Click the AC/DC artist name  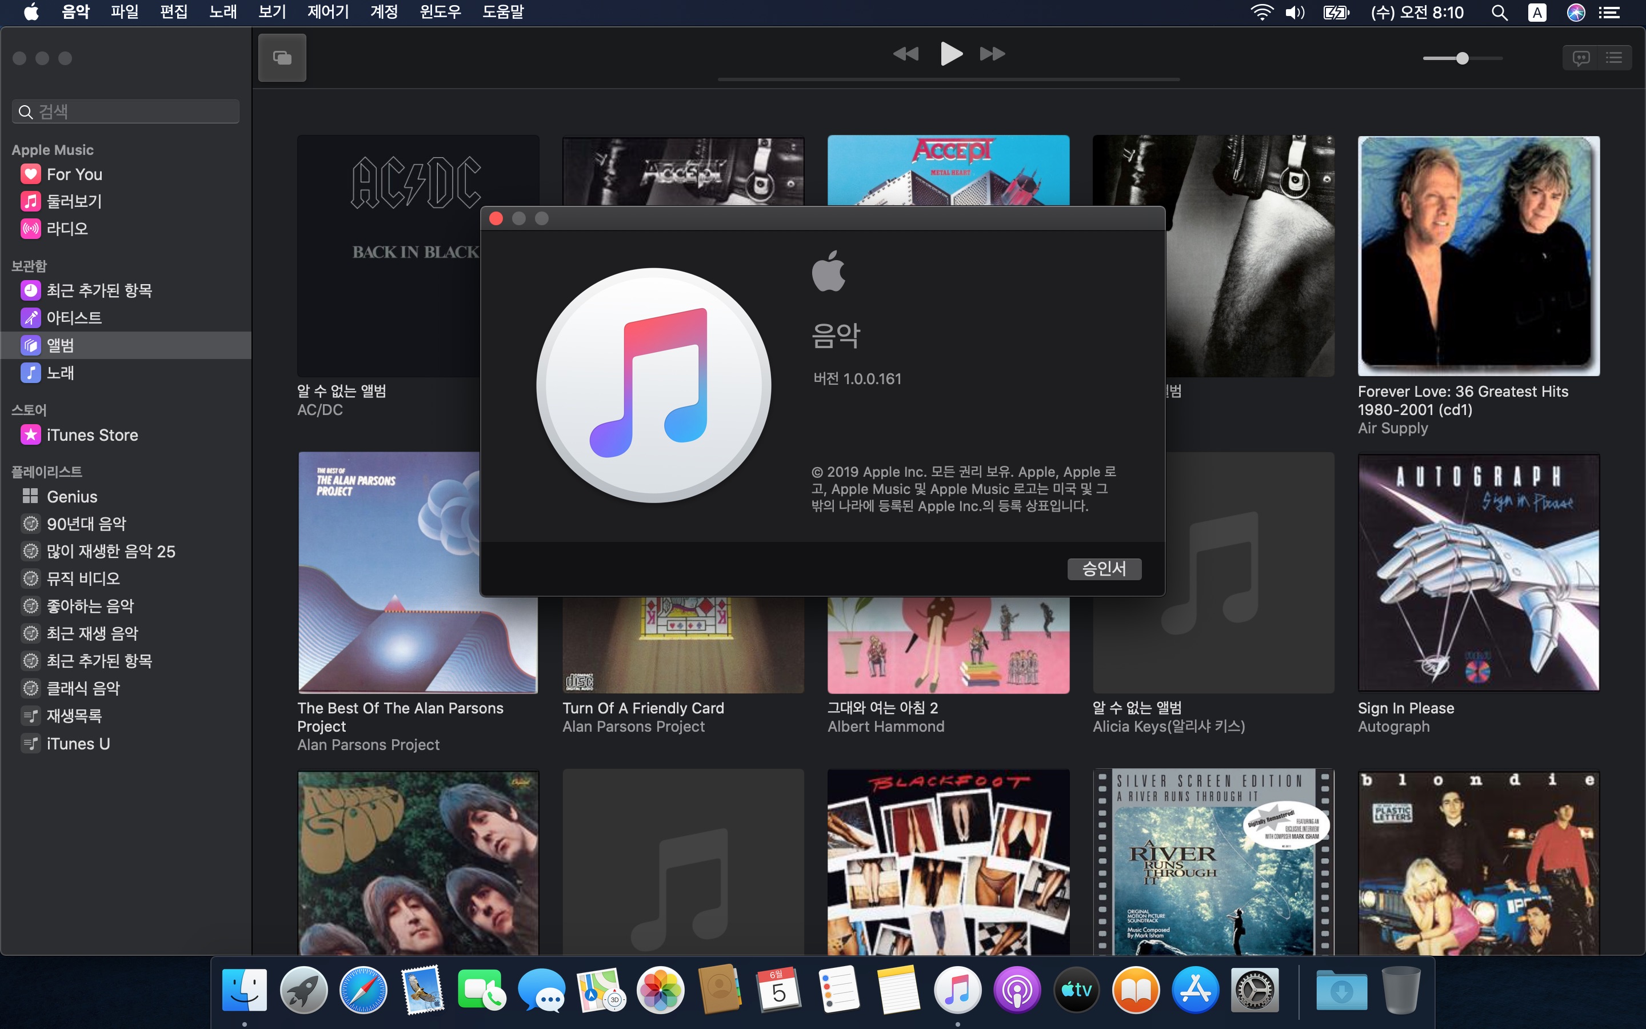click(319, 410)
